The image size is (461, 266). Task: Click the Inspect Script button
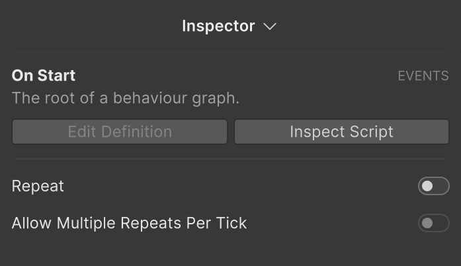[x=341, y=132]
